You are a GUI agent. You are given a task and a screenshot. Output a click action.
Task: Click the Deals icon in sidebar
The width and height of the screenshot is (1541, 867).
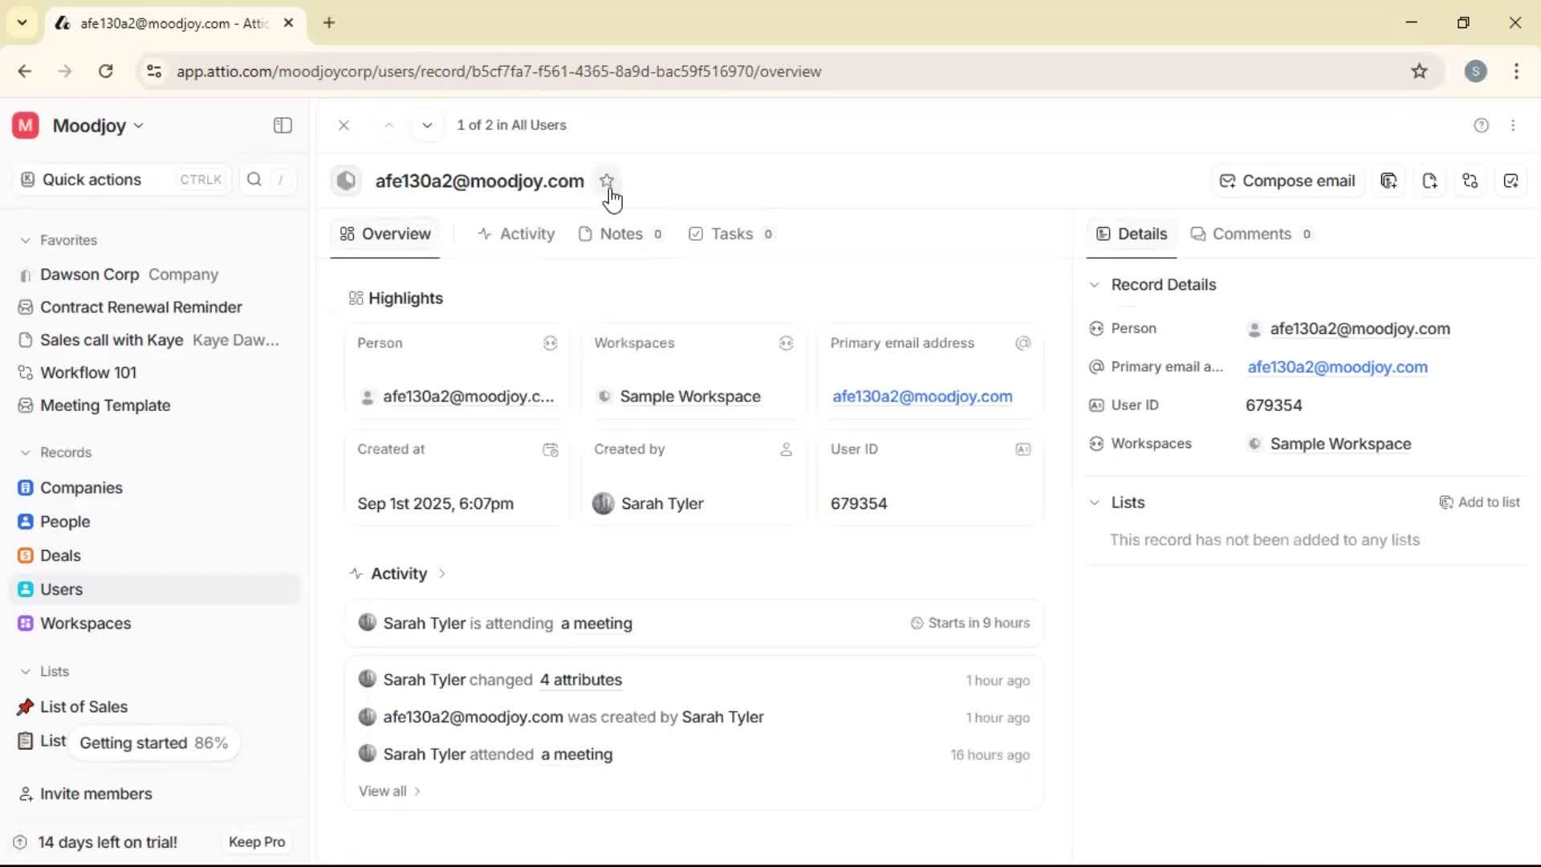(x=26, y=556)
